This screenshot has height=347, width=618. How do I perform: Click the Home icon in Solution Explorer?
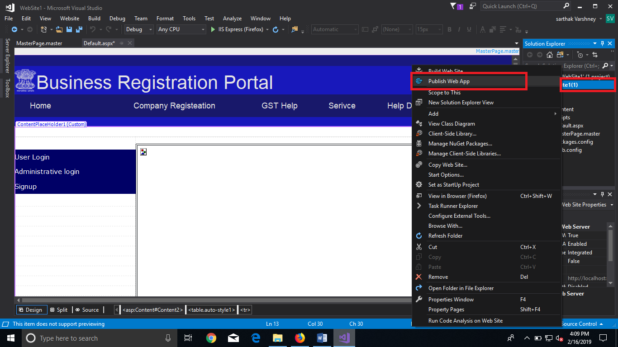pos(549,55)
